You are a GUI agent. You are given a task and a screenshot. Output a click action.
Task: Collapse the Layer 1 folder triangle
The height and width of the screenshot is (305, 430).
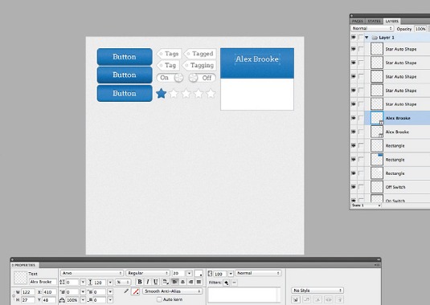coord(367,38)
